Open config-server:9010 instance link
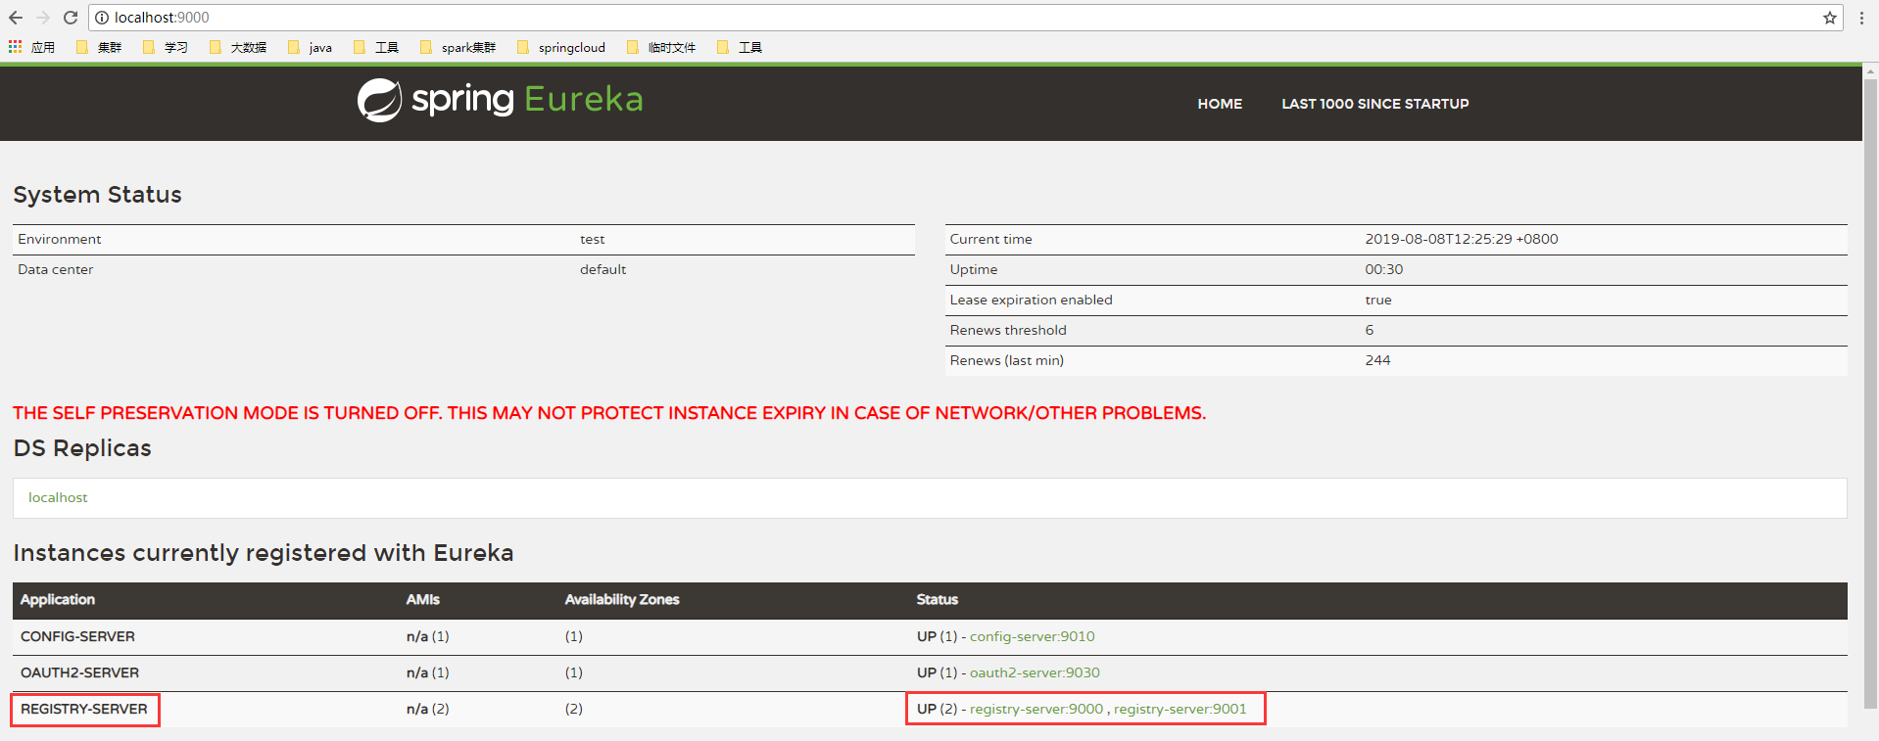The image size is (1879, 741). point(1032,636)
